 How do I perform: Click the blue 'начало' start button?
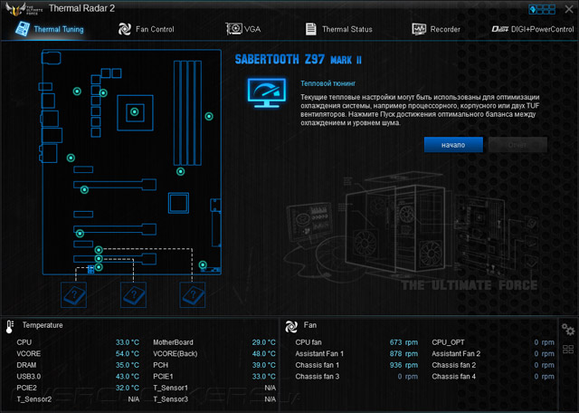453,145
